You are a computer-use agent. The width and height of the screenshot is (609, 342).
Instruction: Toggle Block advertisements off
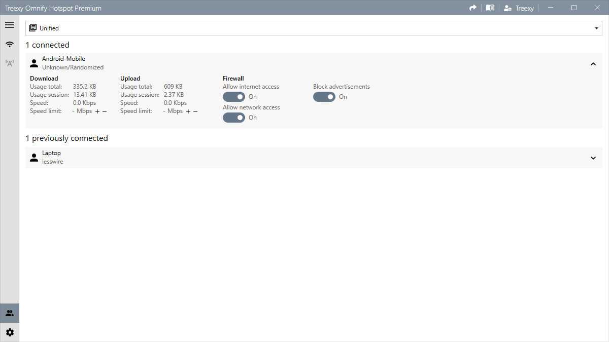click(324, 97)
